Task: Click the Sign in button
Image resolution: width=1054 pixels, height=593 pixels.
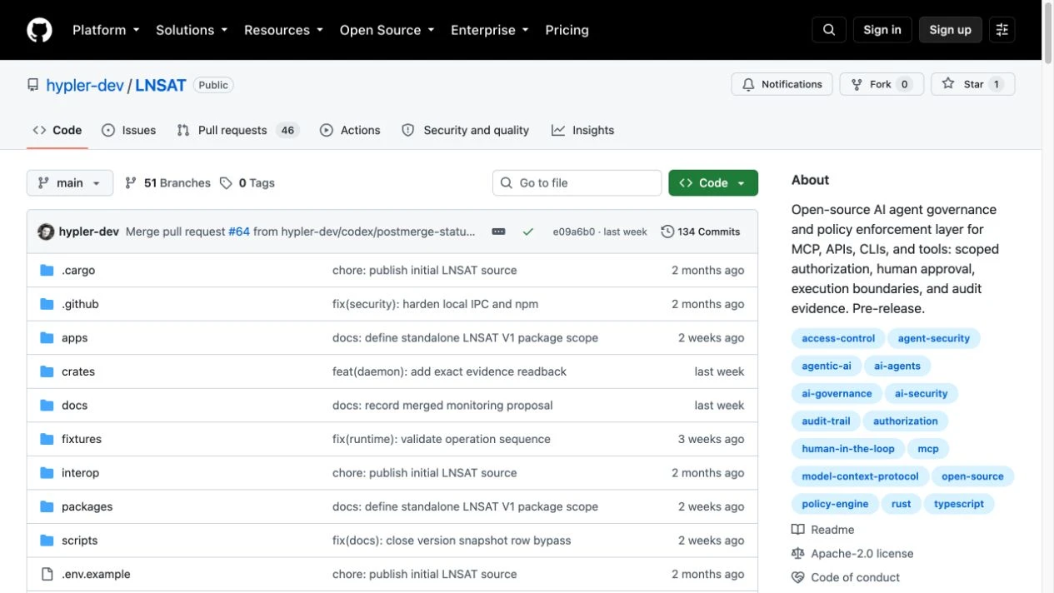Action: (x=882, y=30)
